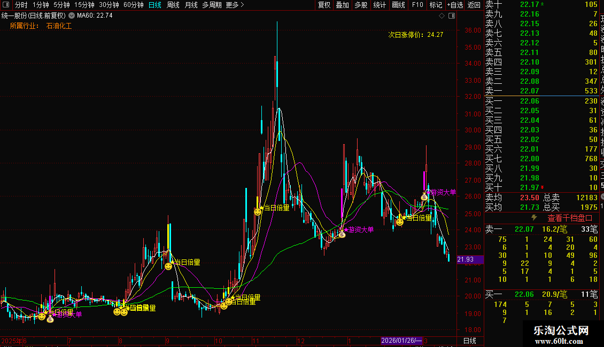Viewport: 604px width, 347px height.
Task: Select 卖一 price 22.07 in order book
Action: point(530,91)
